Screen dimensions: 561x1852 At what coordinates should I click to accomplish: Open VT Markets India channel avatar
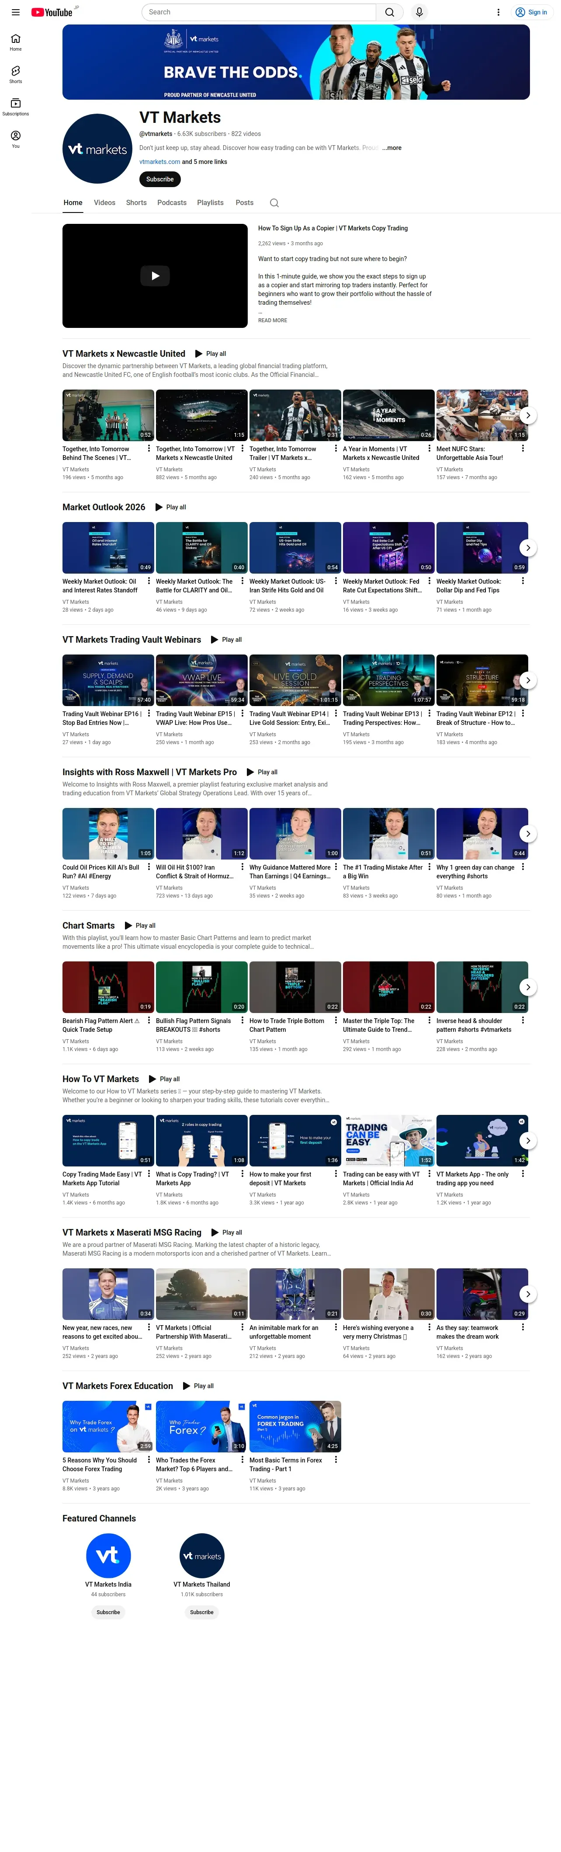(x=108, y=1555)
